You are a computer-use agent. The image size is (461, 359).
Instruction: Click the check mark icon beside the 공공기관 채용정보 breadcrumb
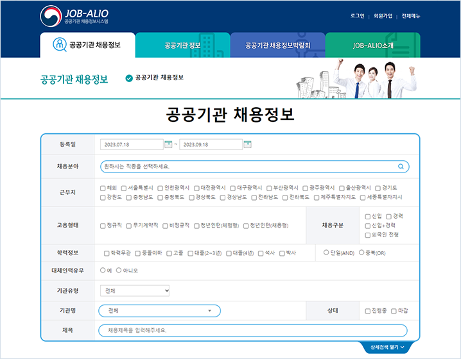pos(129,78)
